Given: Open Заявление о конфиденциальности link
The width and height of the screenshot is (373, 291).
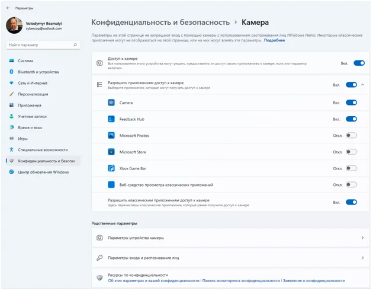Looking at the screenshot, I should click(x=314, y=281).
